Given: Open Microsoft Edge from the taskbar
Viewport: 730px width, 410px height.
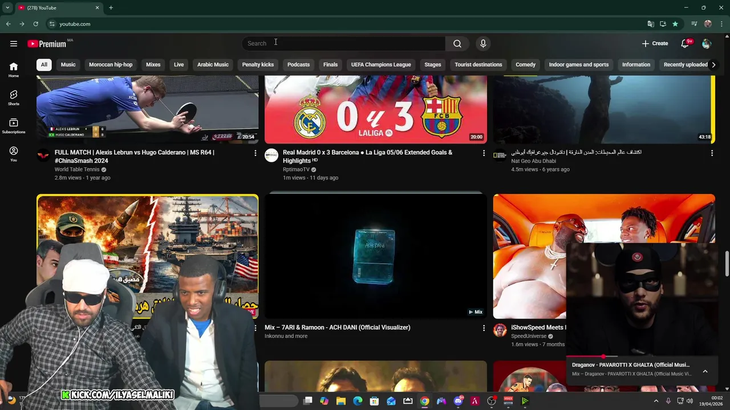Looking at the screenshot, I should 358,401.
